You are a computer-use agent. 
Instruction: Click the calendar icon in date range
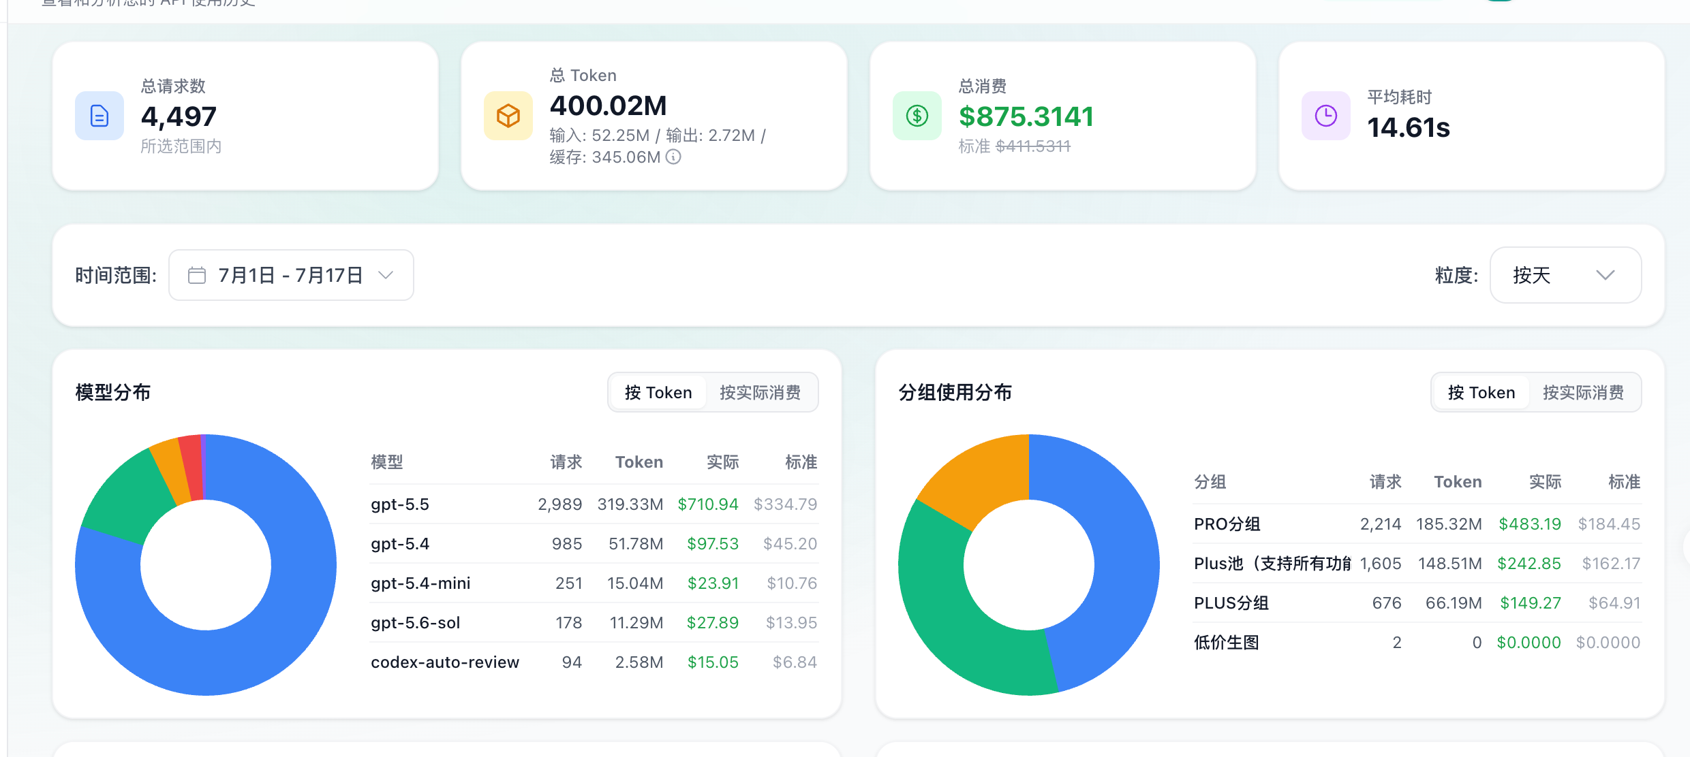197,275
